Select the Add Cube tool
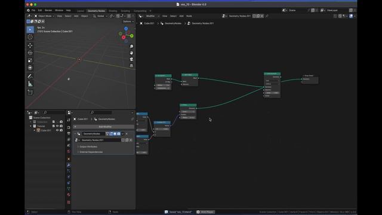The image size is (382, 215). (30, 92)
